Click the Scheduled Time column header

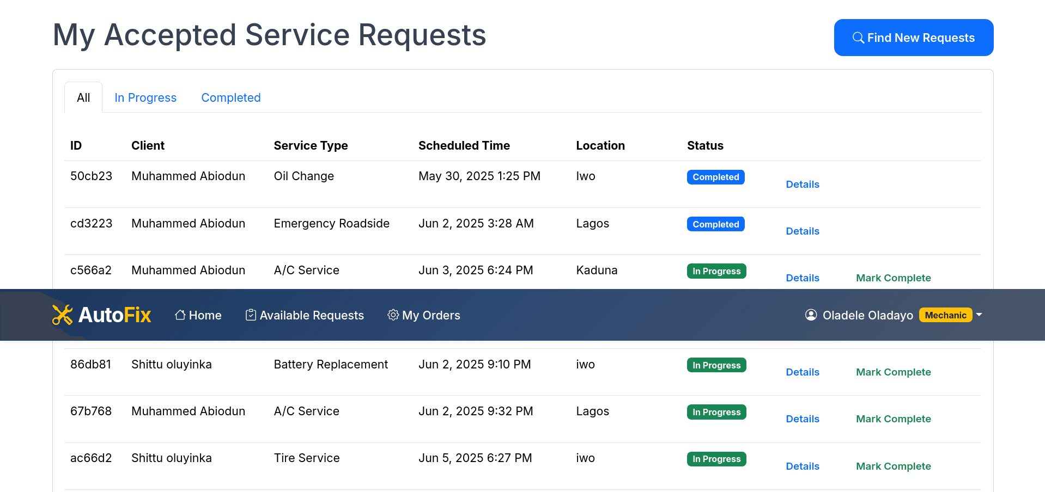pyautogui.click(x=464, y=146)
